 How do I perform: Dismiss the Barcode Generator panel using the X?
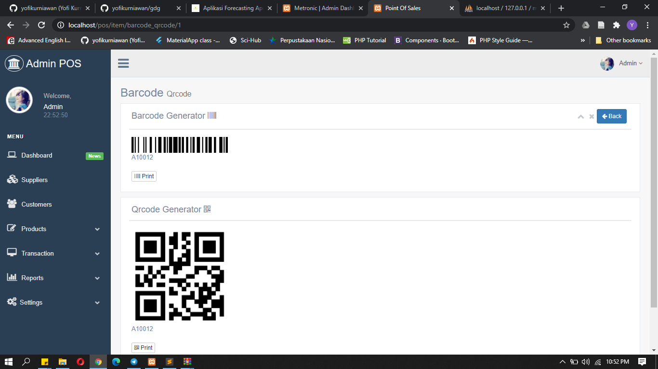click(592, 116)
